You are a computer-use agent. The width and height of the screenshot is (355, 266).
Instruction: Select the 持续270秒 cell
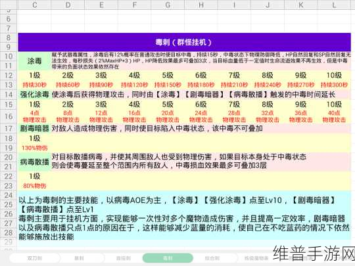[x=301, y=85]
